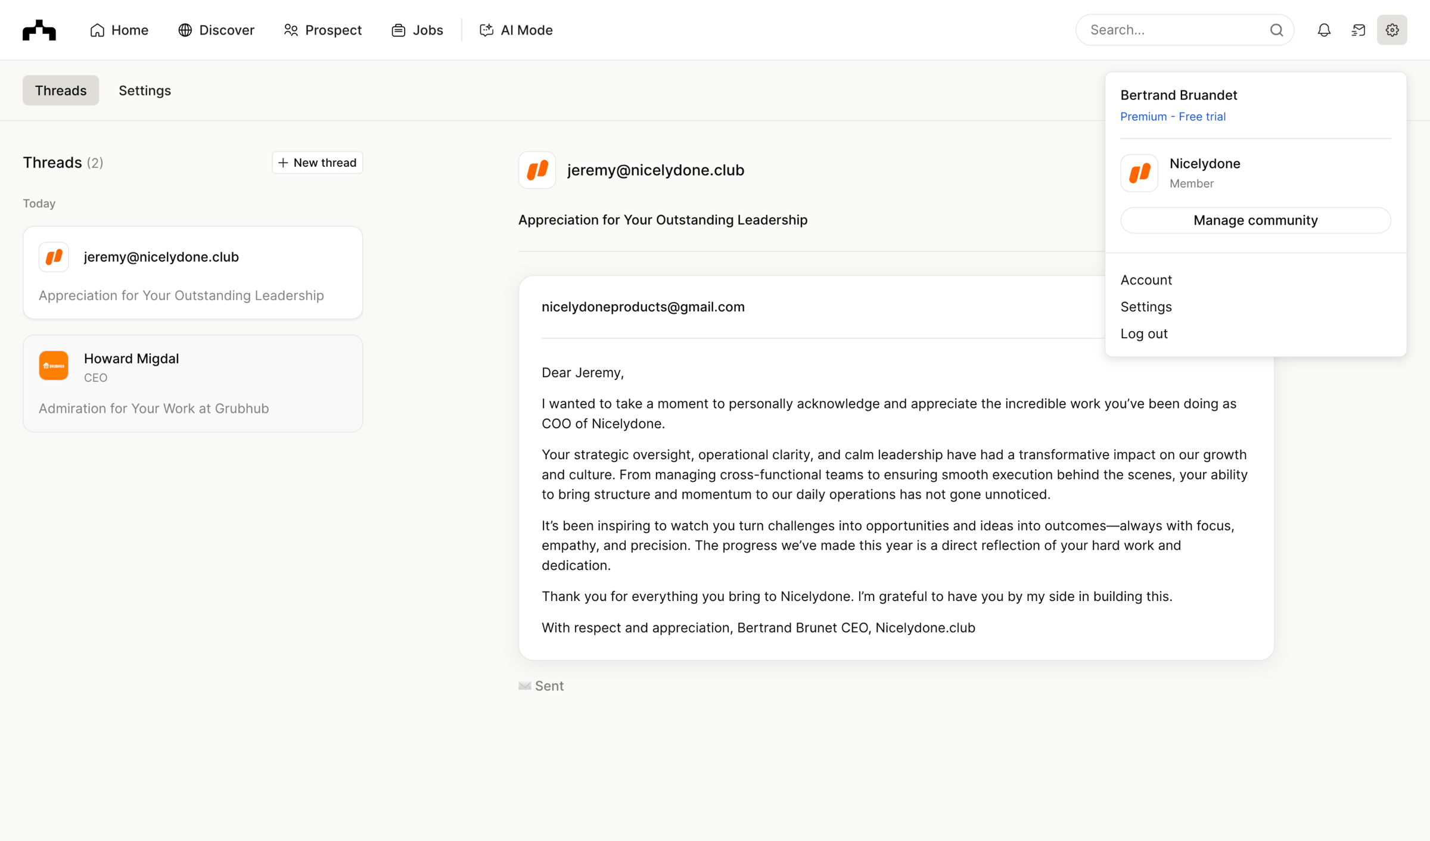Open the Discover section
The width and height of the screenshot is (1430, 841).
pos(216,30)
